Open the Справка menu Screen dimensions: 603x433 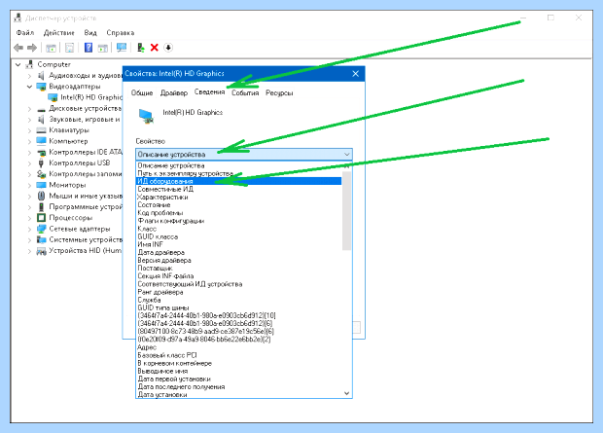click(121, 33)
